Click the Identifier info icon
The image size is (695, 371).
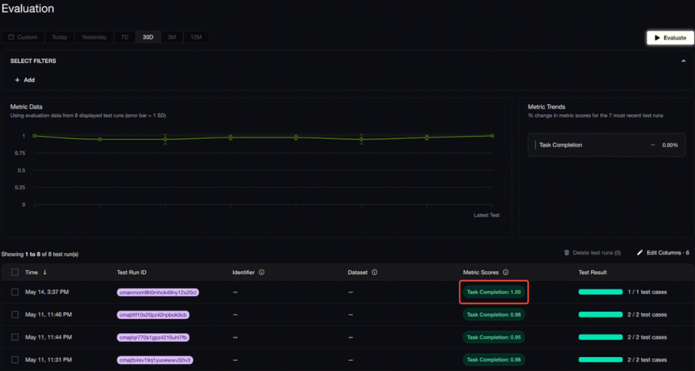[261, 272]
